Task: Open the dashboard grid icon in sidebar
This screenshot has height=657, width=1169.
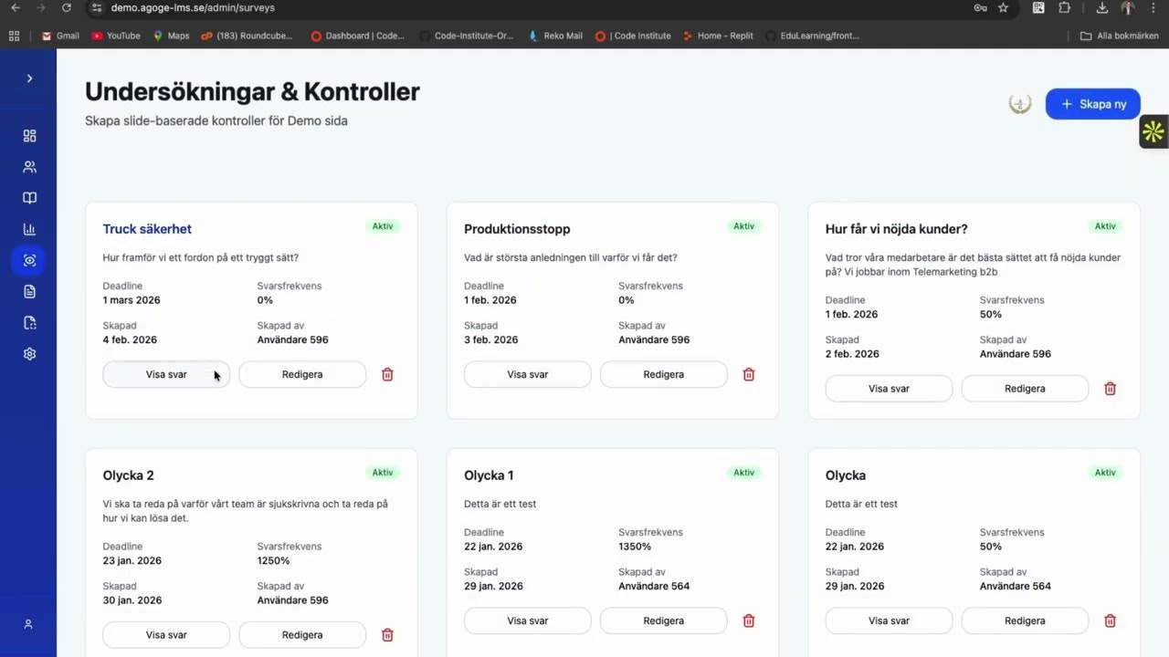Action: click(29, 136)
